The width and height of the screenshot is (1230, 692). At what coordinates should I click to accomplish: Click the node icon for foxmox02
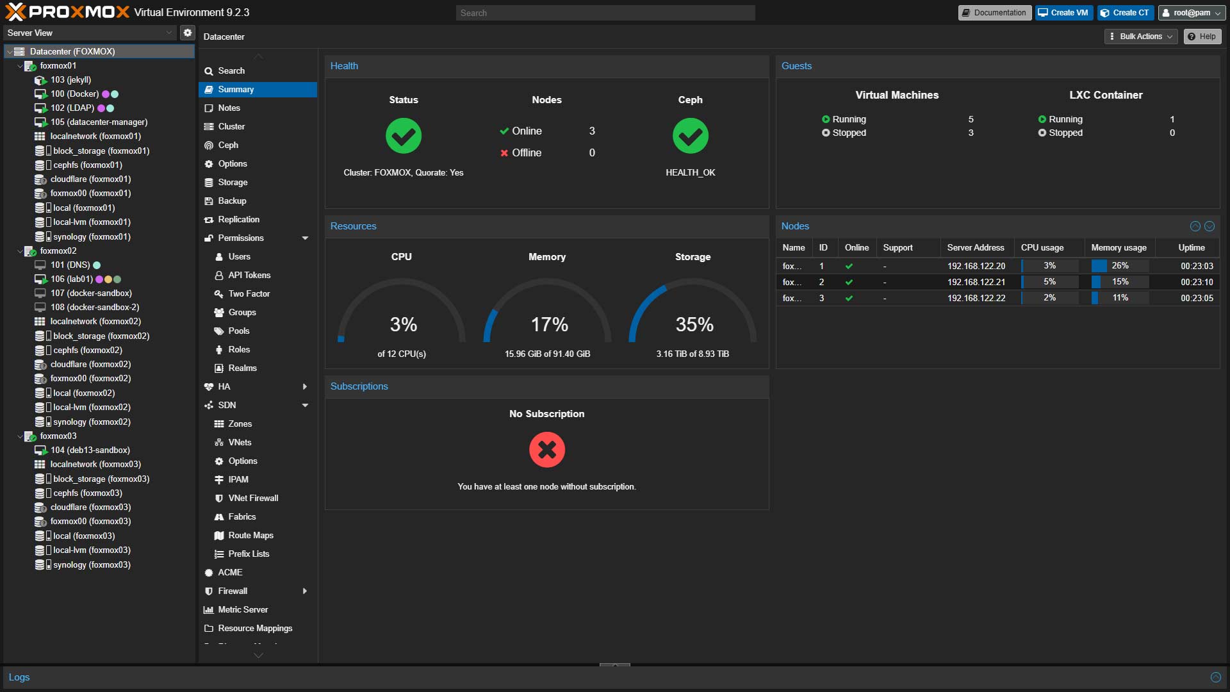click(29, 251)
